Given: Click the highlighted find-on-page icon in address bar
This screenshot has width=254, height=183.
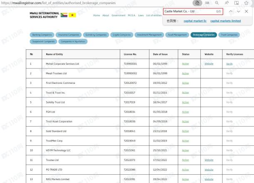Looking at the screenshot, I should click(x=197, y=3).
